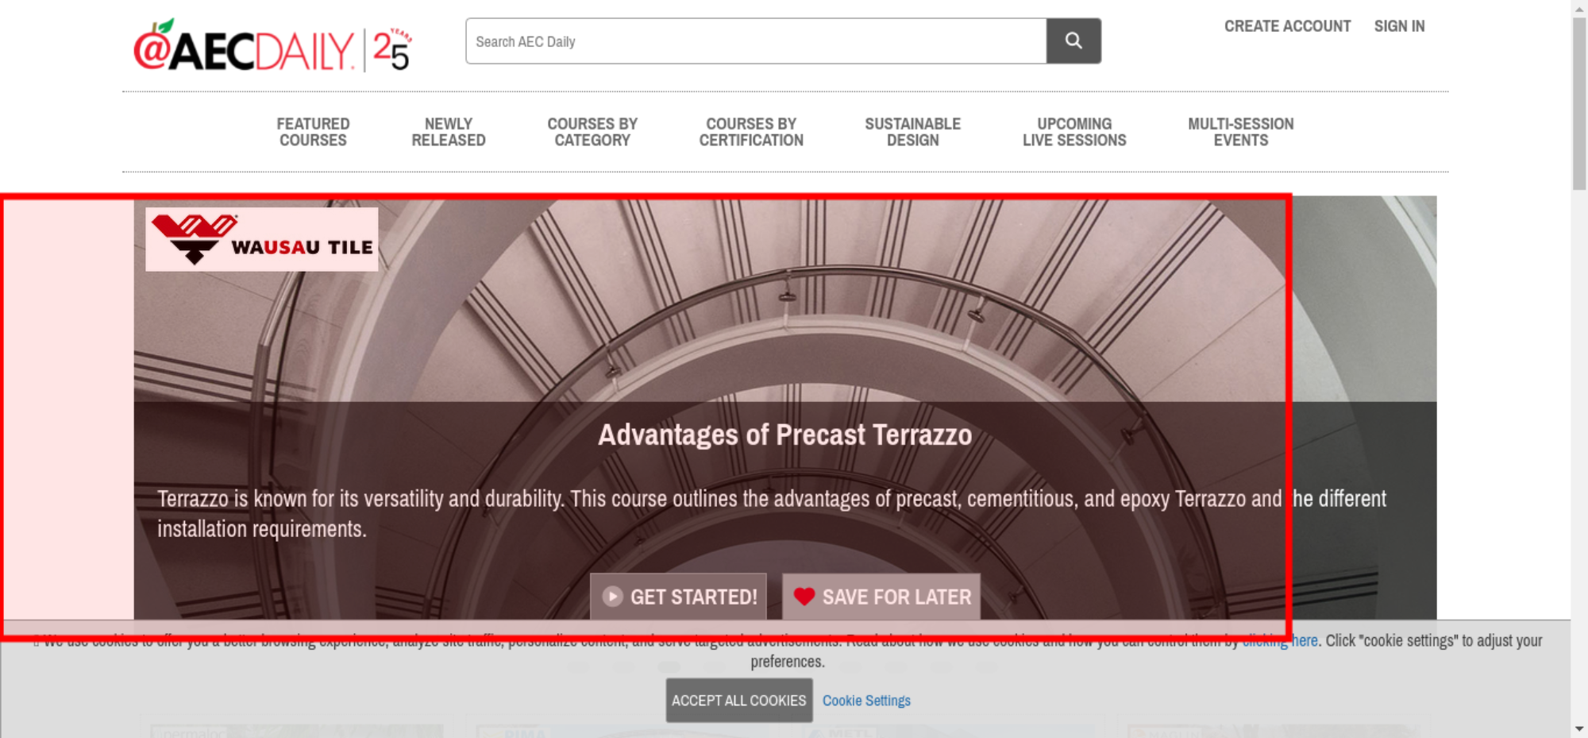
Task: Open Upcoming Live Sessions
Action: [1073, 132]
